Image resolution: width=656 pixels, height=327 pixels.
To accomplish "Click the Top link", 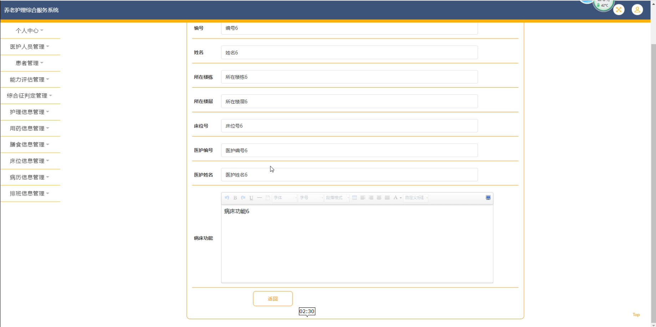I will point(636,315).
